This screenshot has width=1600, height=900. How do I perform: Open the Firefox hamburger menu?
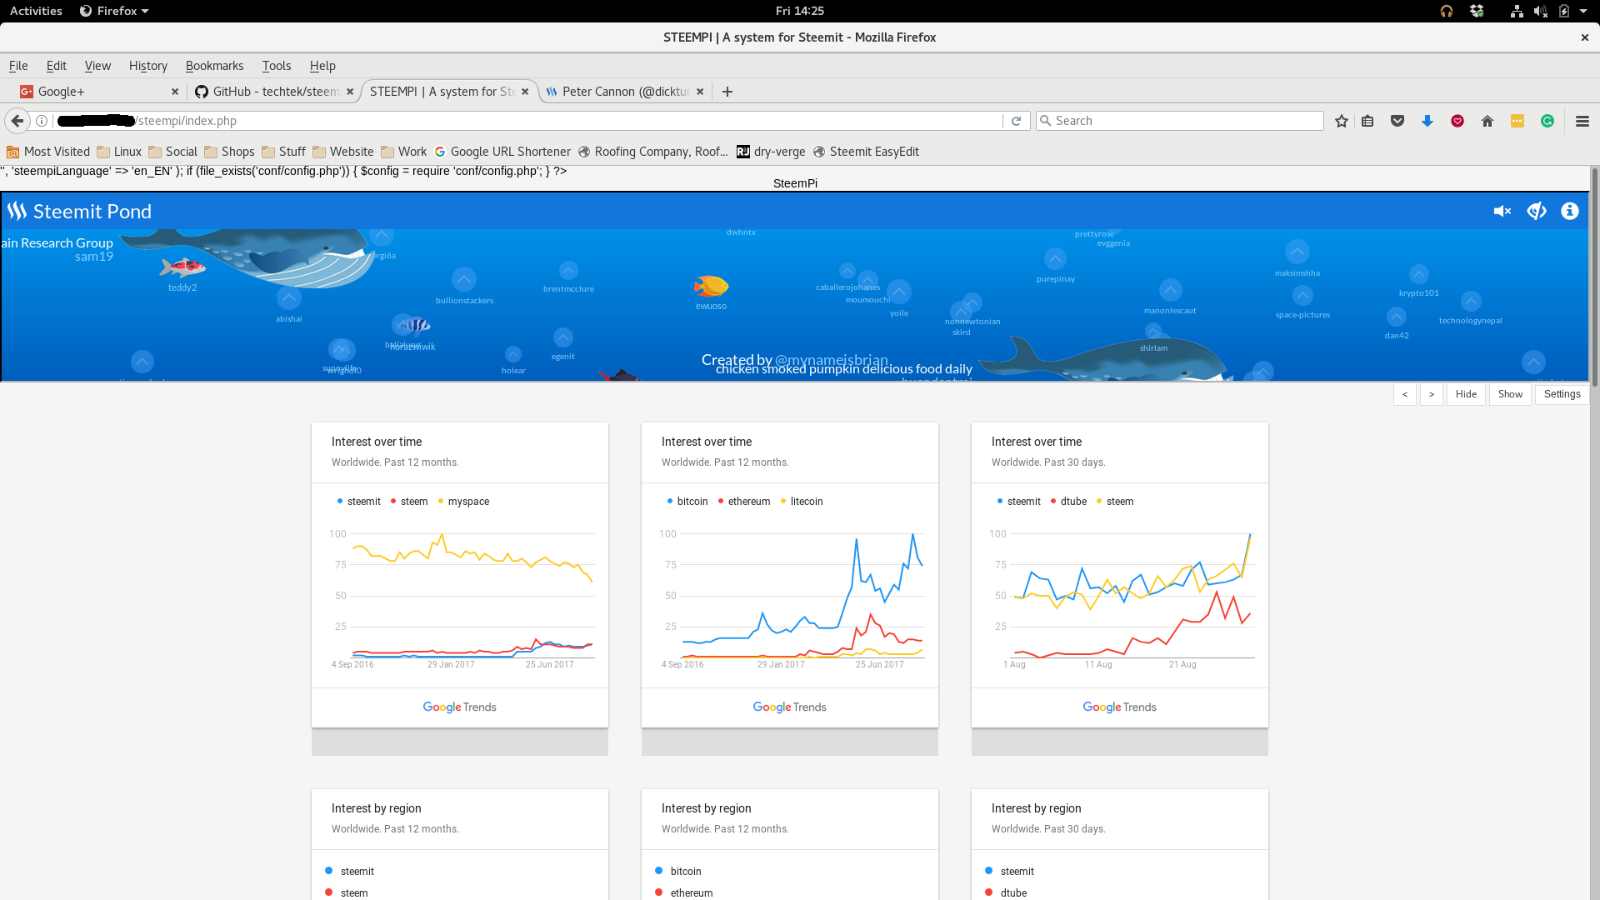pos(1582,122)
